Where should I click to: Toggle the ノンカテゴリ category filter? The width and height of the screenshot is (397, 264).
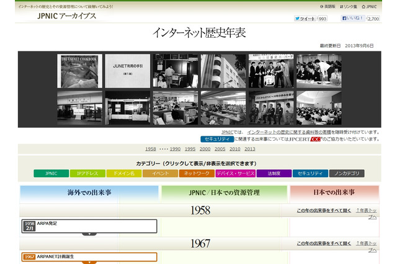[x=347, y=174]
